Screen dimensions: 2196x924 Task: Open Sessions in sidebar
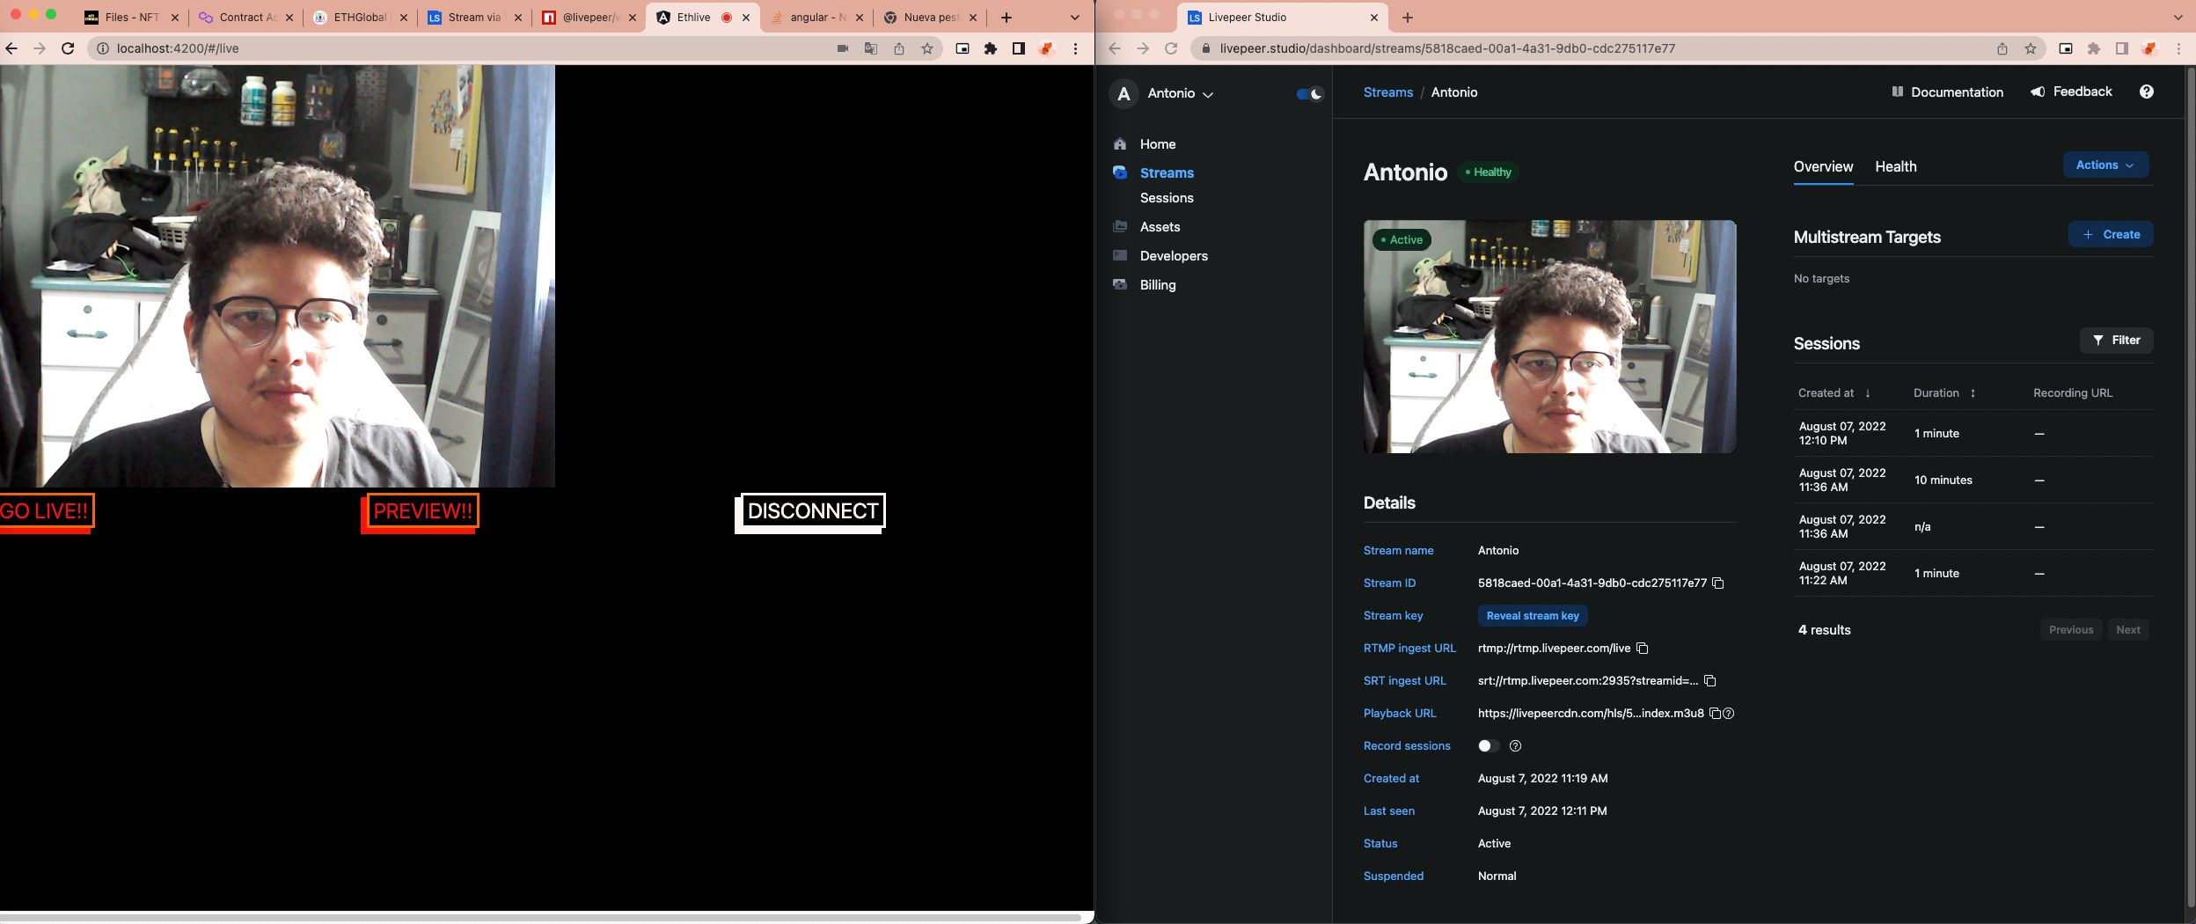1167,199
